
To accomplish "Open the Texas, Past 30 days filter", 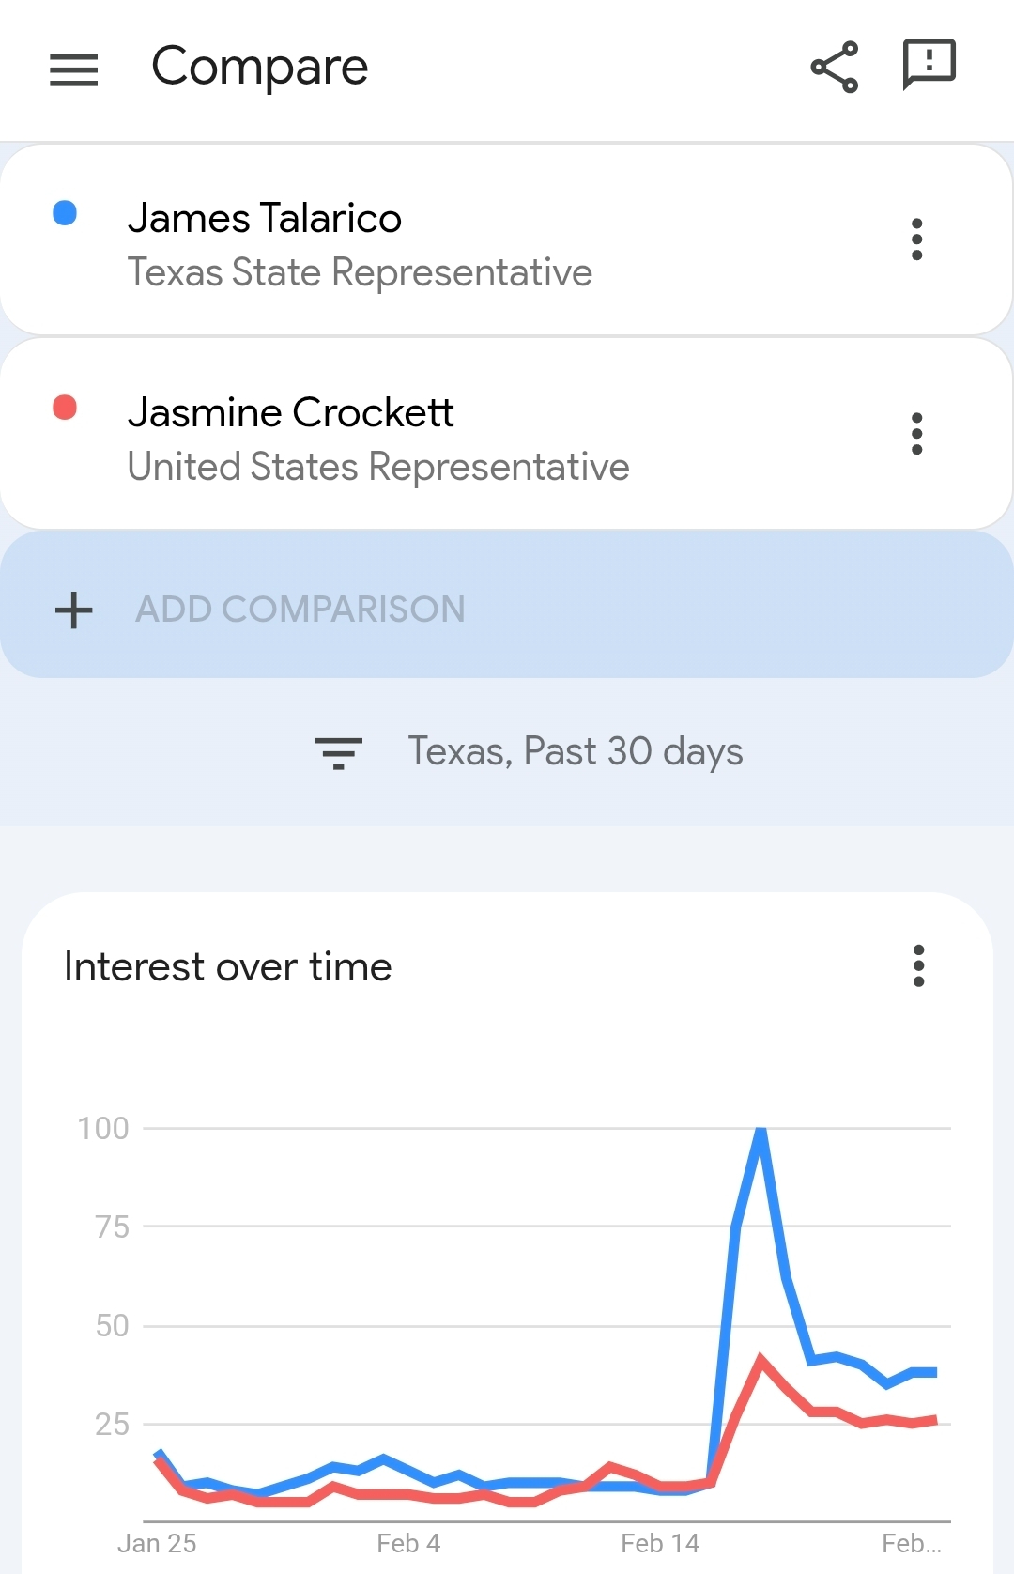I will click(x=575, y=752).
